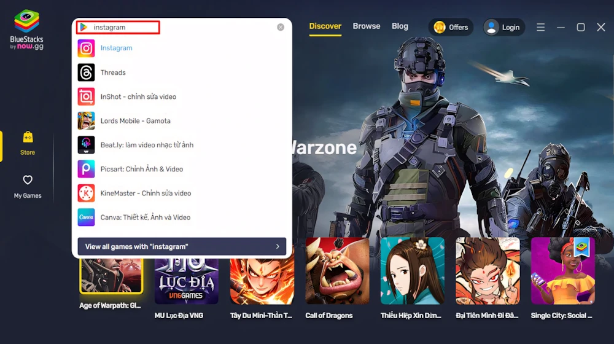Open My Games heart icon
This screenshot has height=344, width=614.
coord(28,180)
